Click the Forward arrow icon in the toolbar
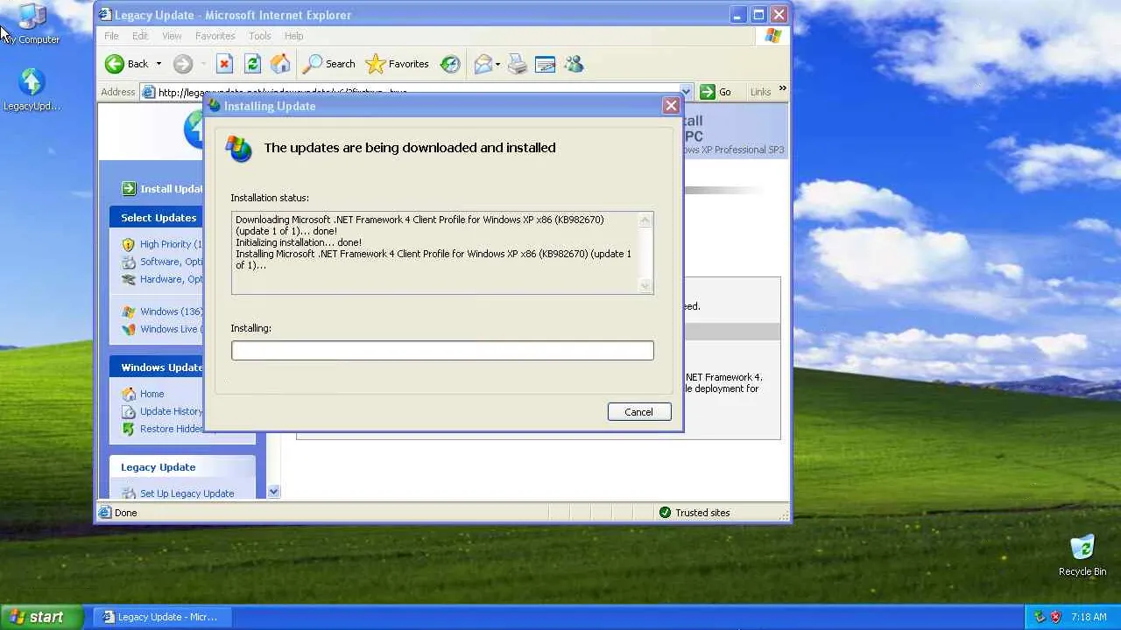 [x=182, y=64]
